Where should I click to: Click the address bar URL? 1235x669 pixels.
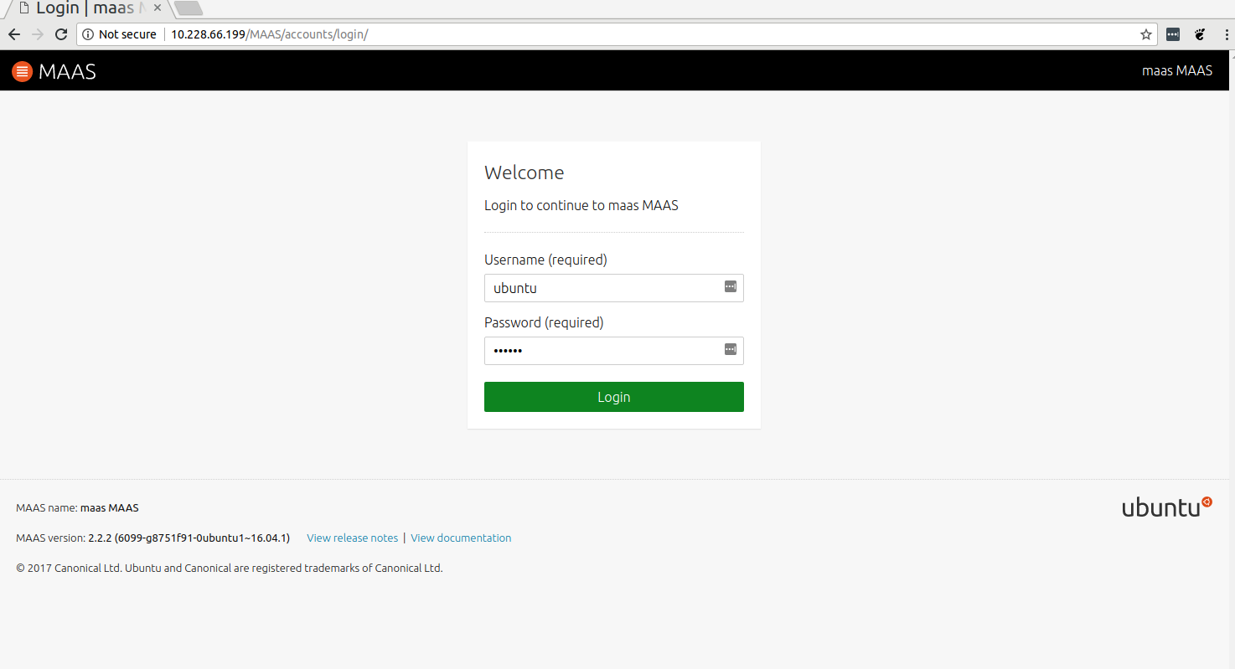tap(270, 34)
